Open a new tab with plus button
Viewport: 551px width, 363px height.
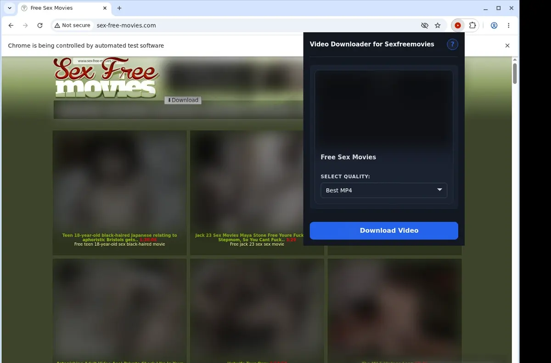click(119, 8)
